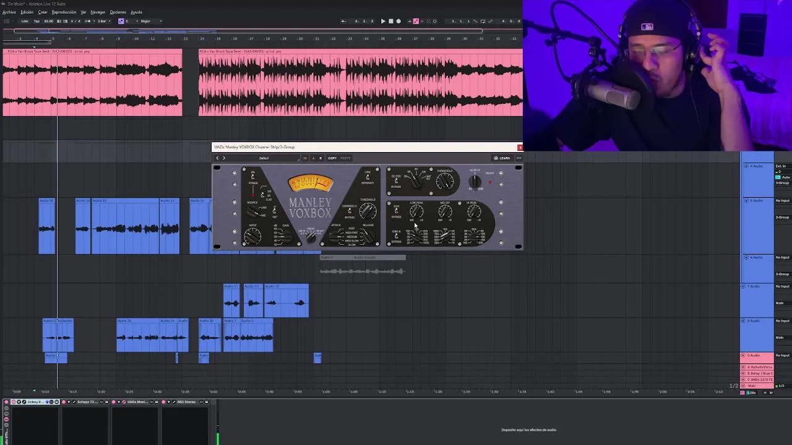
Task: Click the LOW PEAK EQ knob
Action: coord(416,211)
